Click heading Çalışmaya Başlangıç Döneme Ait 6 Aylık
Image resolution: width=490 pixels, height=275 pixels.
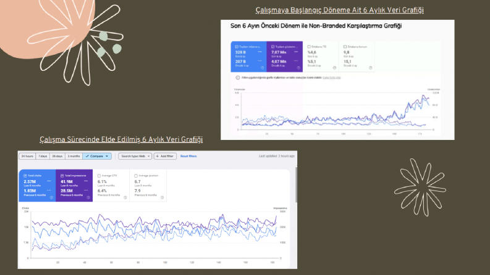(340, 10)
